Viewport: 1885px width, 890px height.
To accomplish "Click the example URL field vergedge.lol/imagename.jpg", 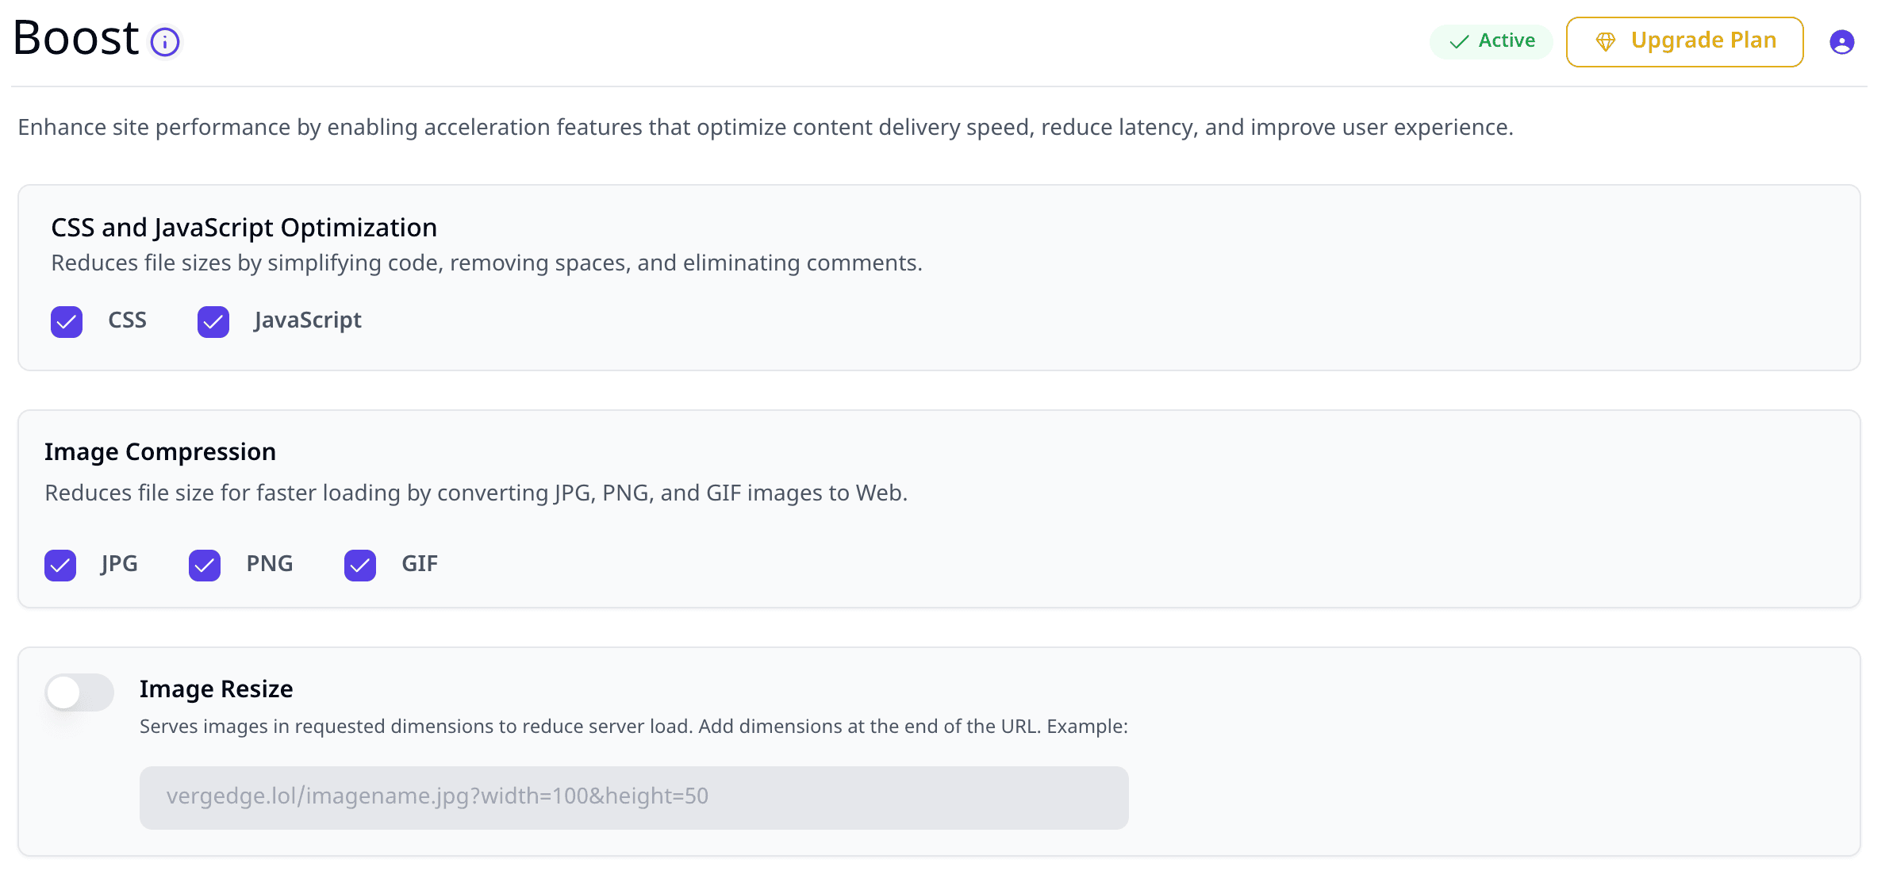I will point(634,797).
